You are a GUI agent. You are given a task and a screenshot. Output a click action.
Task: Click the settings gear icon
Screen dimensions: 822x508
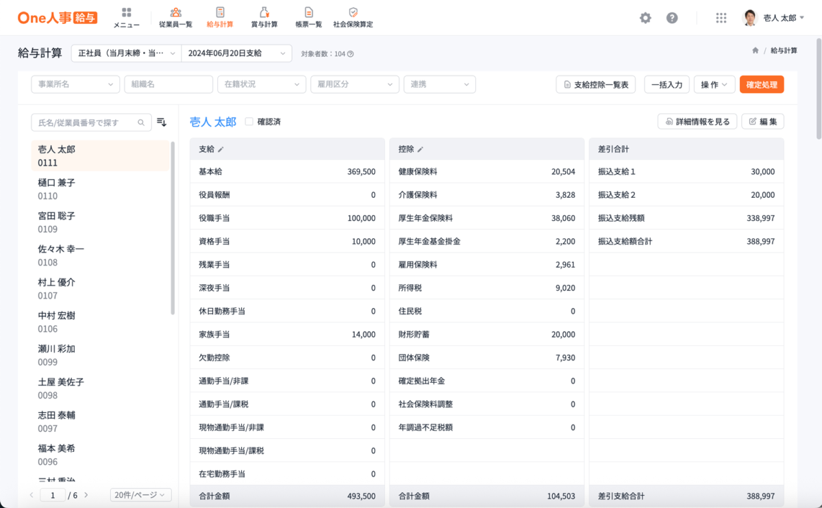coord(645,18)
